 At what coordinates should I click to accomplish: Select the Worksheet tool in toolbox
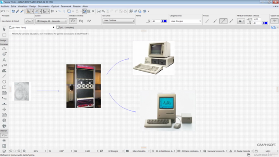click(x=4, y=115)
